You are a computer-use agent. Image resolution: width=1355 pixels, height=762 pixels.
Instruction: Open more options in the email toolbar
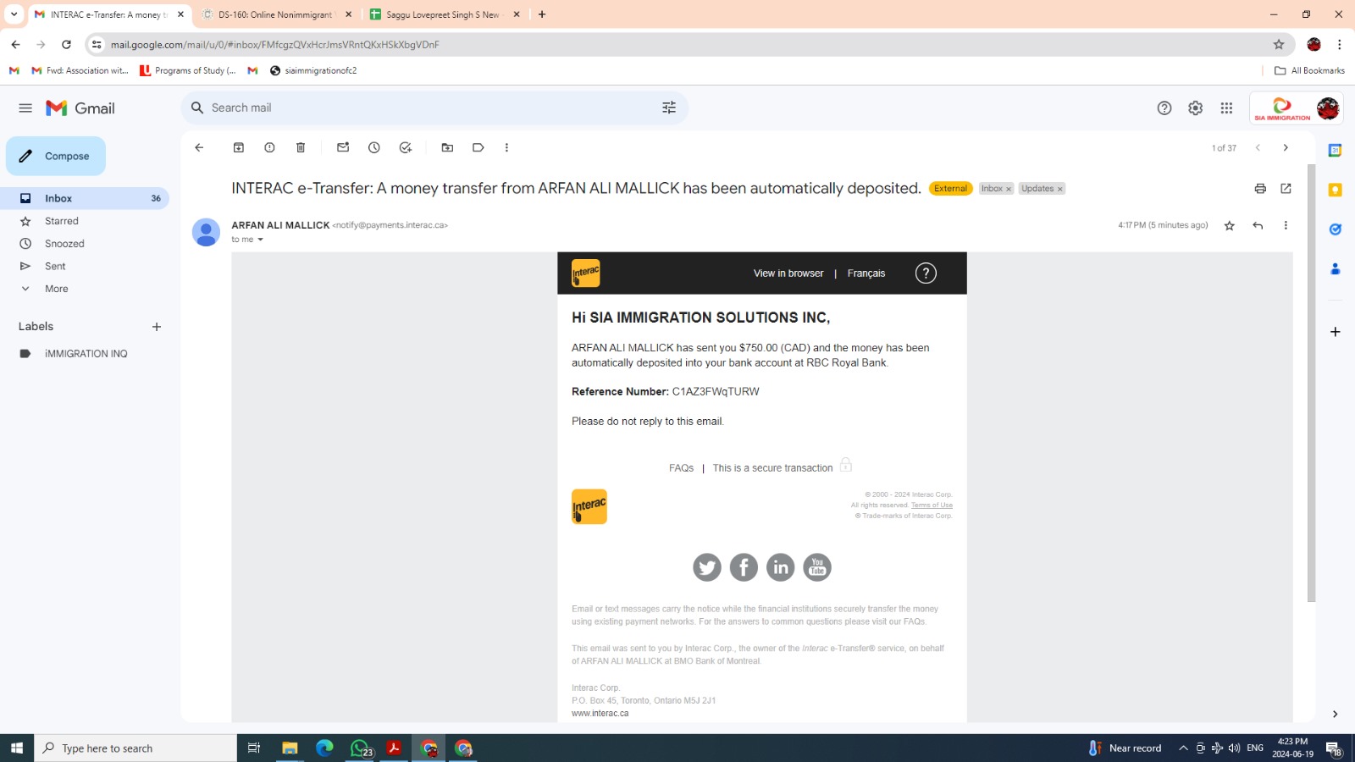click(x=506, y=147)
